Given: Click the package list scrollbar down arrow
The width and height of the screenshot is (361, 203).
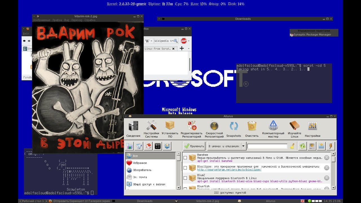Looking at the screenshot, I should tap(333, 187).
